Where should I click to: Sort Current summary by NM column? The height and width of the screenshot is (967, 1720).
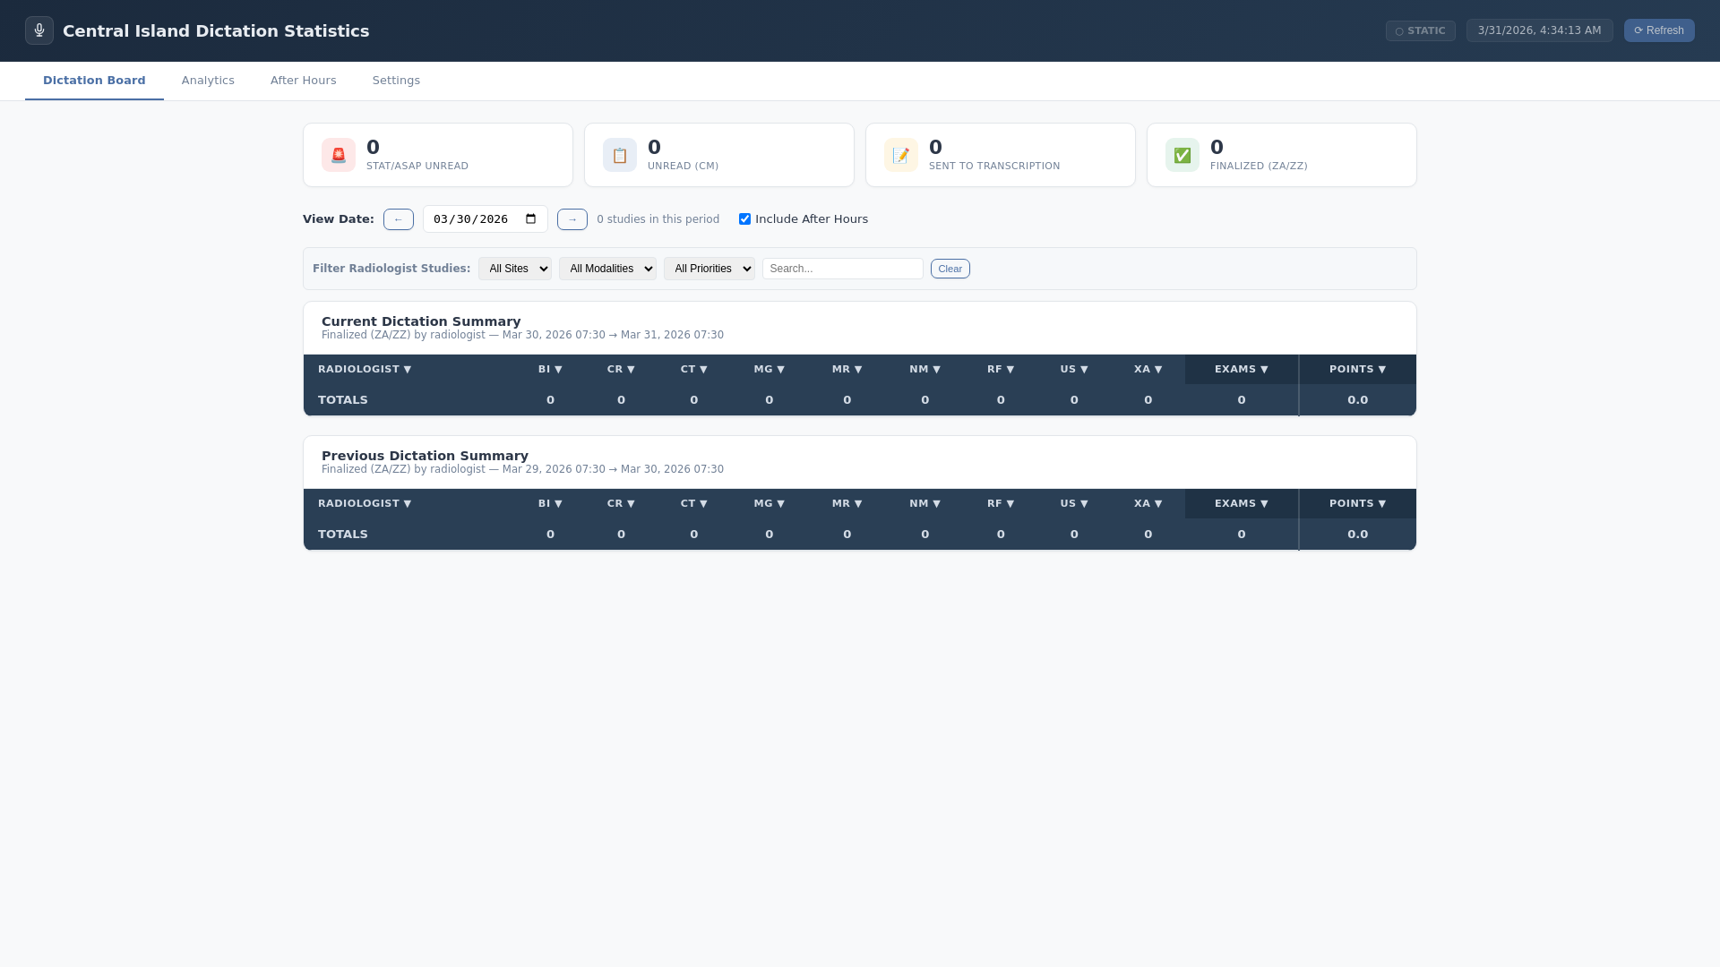tap(925, 369)
